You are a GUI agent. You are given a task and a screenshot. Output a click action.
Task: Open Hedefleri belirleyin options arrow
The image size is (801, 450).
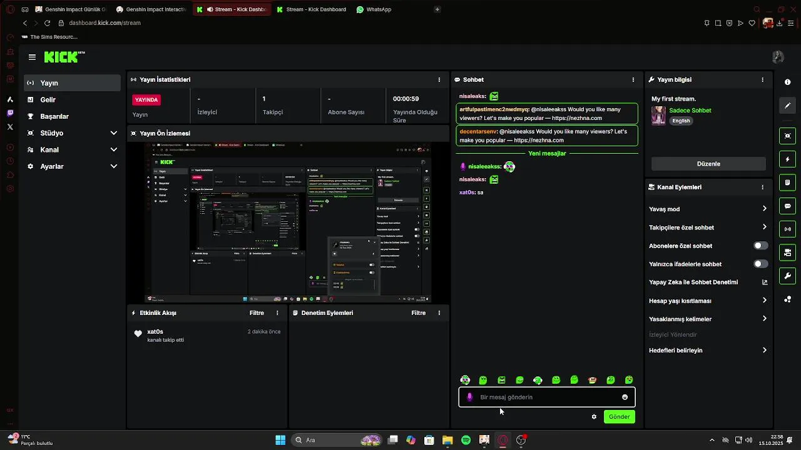(764, 350)
